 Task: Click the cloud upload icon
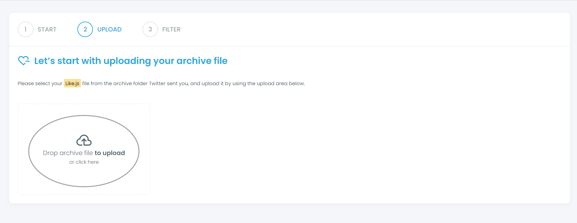pos(84,140)
